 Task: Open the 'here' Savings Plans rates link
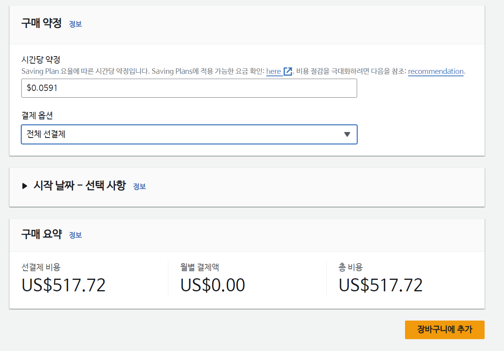274,72
